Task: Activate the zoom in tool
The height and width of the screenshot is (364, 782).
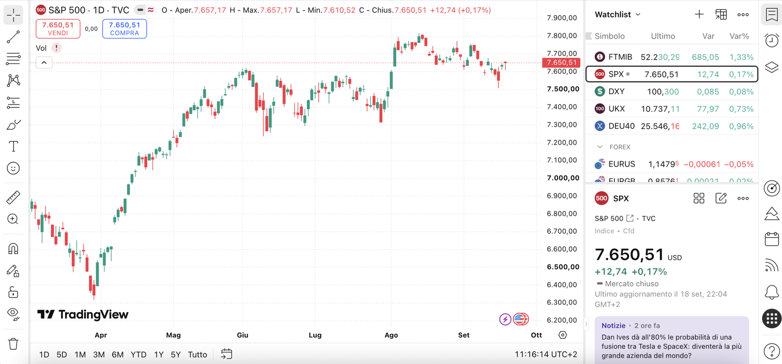Action: click(x=13, y=219)
